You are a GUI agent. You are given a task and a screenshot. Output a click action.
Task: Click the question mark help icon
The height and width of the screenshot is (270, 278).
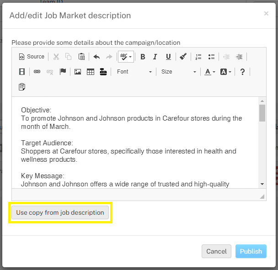[x=242, y=72]
